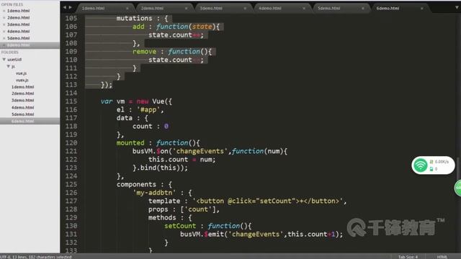461x259 pixels.
Task: Close the 5demo.html tab
Action: click(363, 9)
